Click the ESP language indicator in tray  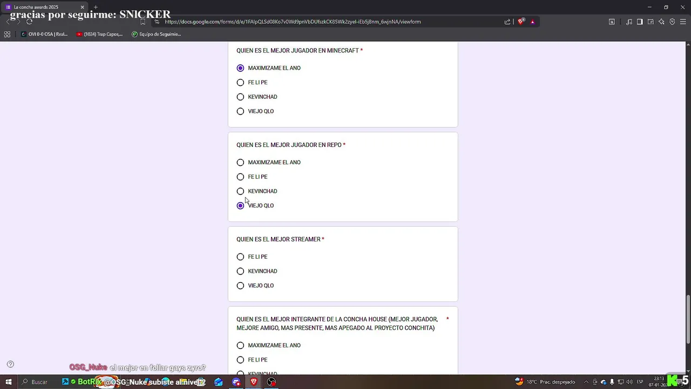pos(640,382)
